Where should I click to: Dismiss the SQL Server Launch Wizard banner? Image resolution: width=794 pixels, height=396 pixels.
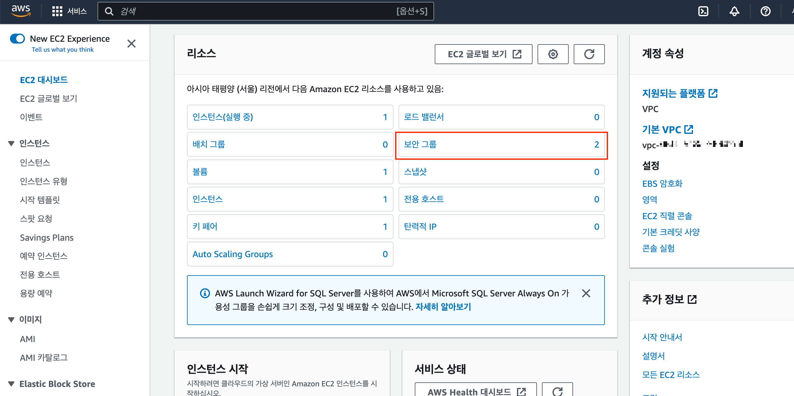click(x=586, y=293)
